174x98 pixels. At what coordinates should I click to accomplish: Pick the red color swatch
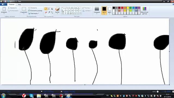point(122,8)
